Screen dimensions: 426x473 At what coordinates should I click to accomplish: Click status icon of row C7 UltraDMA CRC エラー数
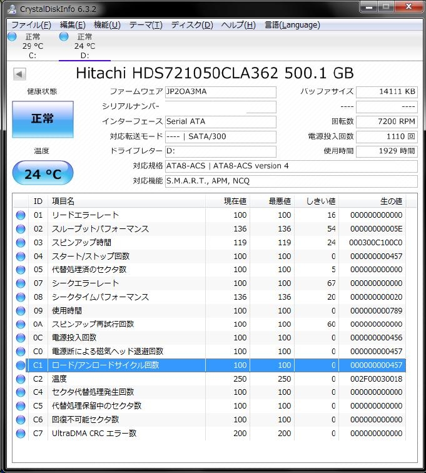[21, 434]
